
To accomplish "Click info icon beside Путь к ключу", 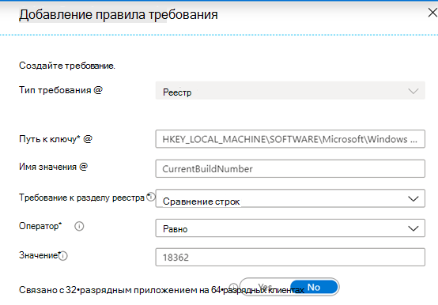I will [88, 139].
